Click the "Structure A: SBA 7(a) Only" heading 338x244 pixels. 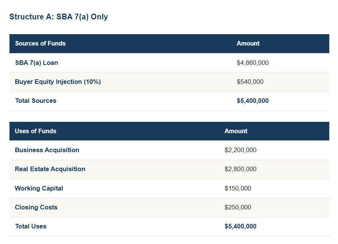click(x=58, y=17)
